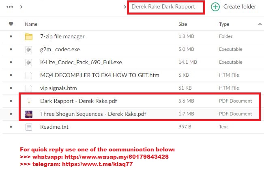
Task: Click the executable icon of K-Lite_Codec_Pack_690_Full.exe
Action: (x=29, y=63)
